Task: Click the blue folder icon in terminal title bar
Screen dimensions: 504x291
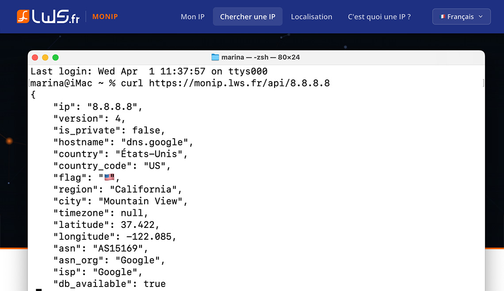Action: (215, 57)
